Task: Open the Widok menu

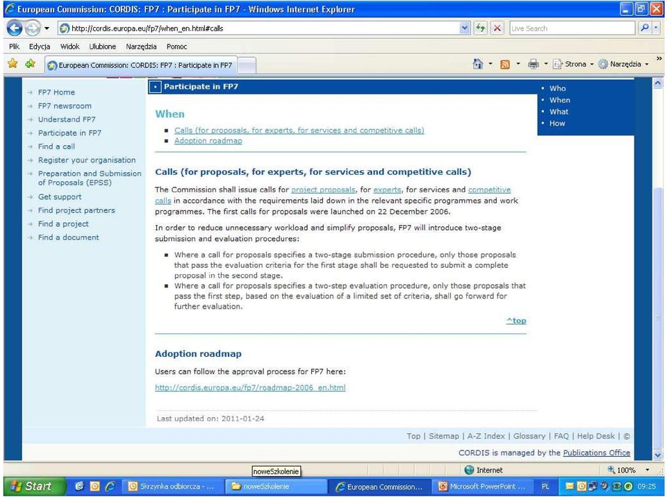Action: tap(69, 47)
